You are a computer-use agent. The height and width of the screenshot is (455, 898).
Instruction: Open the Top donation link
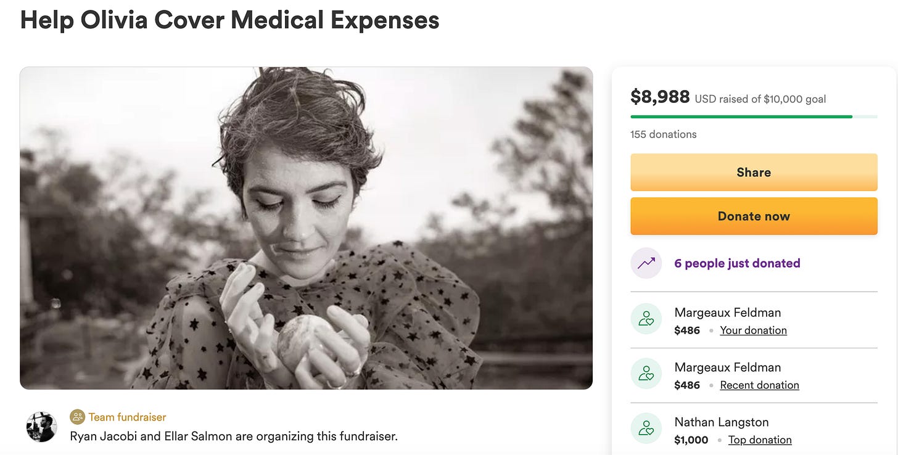tap(760, 440)
